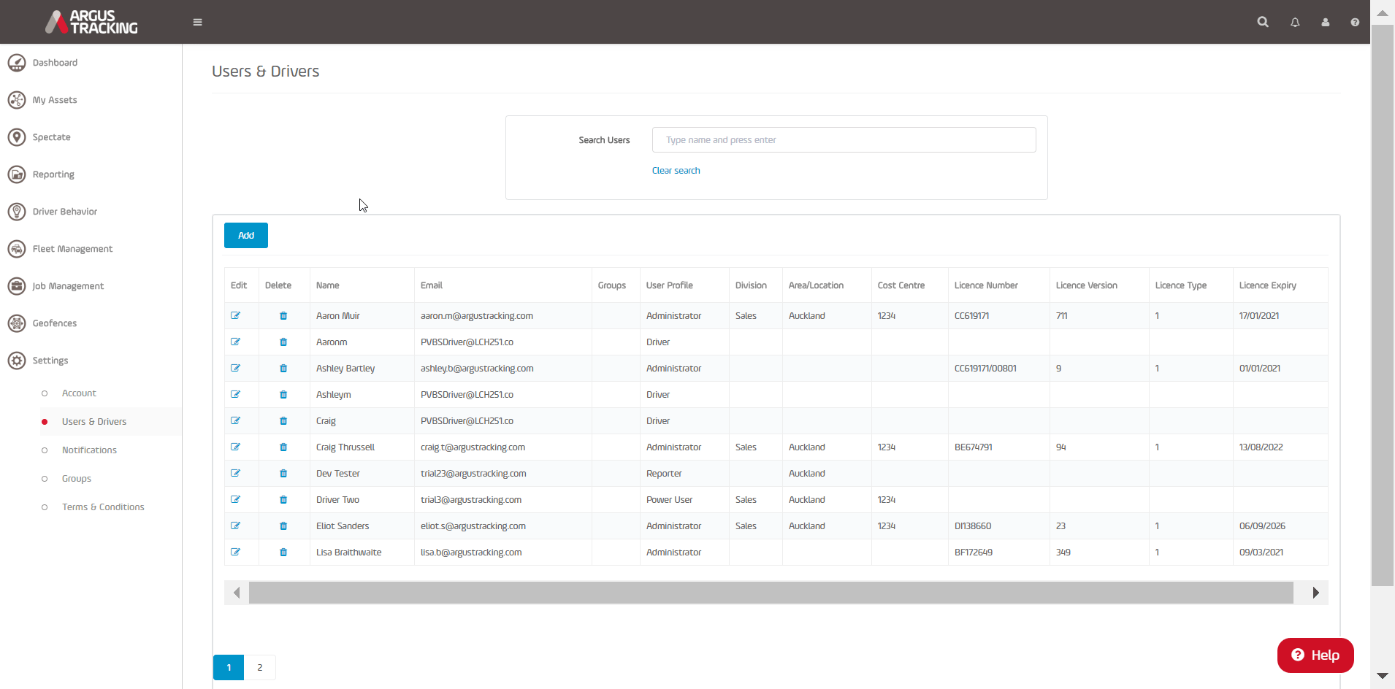The width and height of the screenshot is (1395, 689).
Task: Open the red Help widget
Action: [1315, 655]
